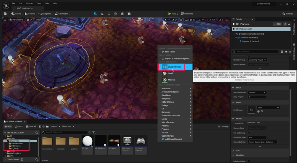Image resolution: width=297 pixels, height=163 pixels.
Task: Open Details property matrix table icon
Action: (282, 51)
